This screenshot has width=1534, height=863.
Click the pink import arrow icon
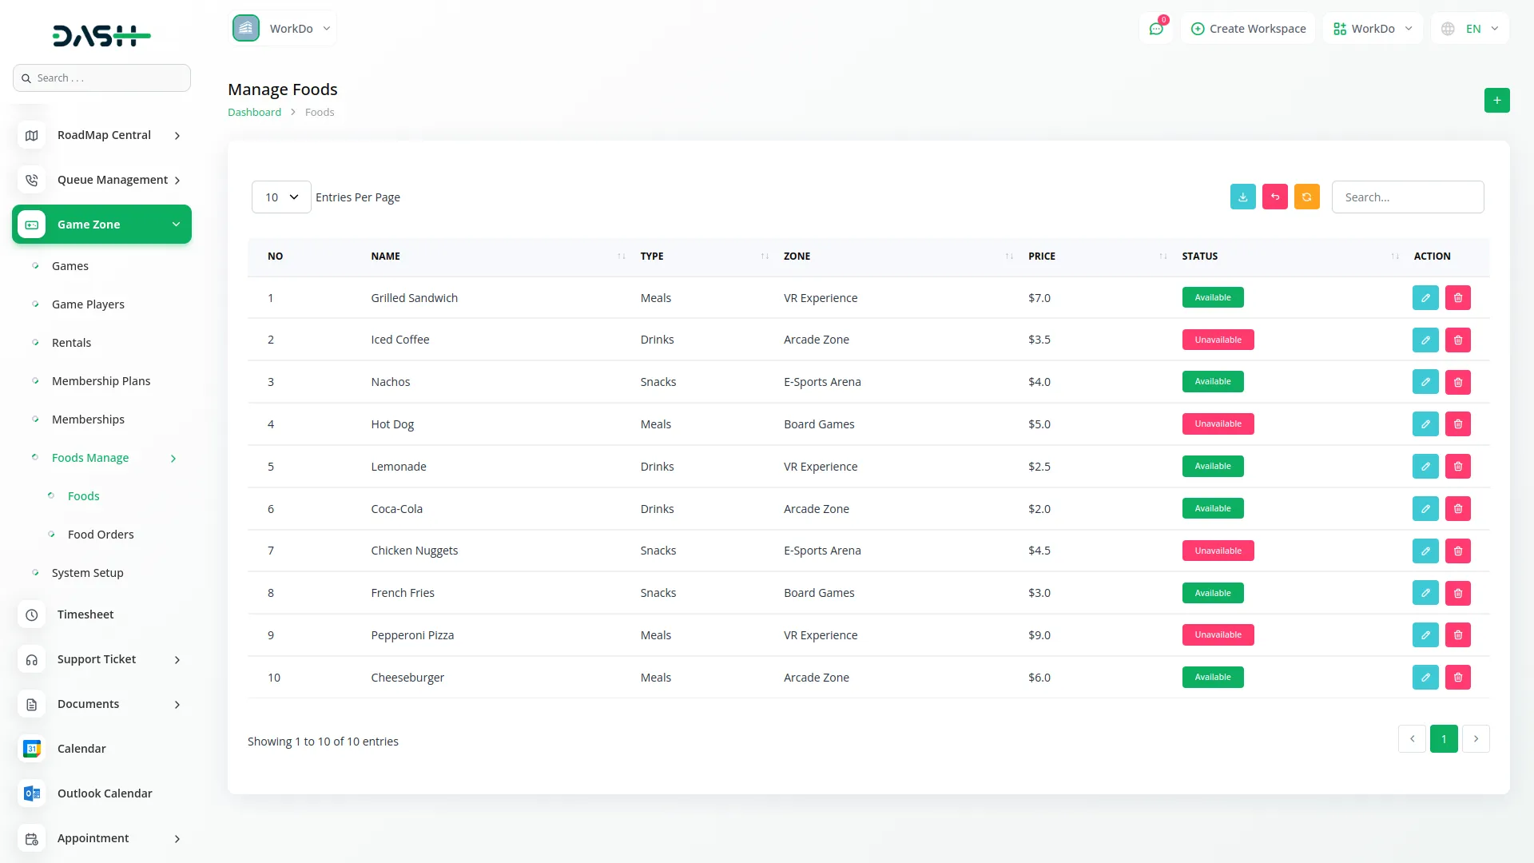1274,197
